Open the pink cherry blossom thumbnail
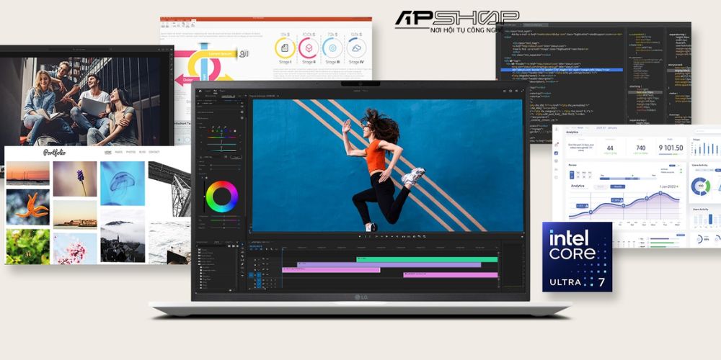Screen dimensions: 721x360 pyautogui.click(x=75, y=248)
